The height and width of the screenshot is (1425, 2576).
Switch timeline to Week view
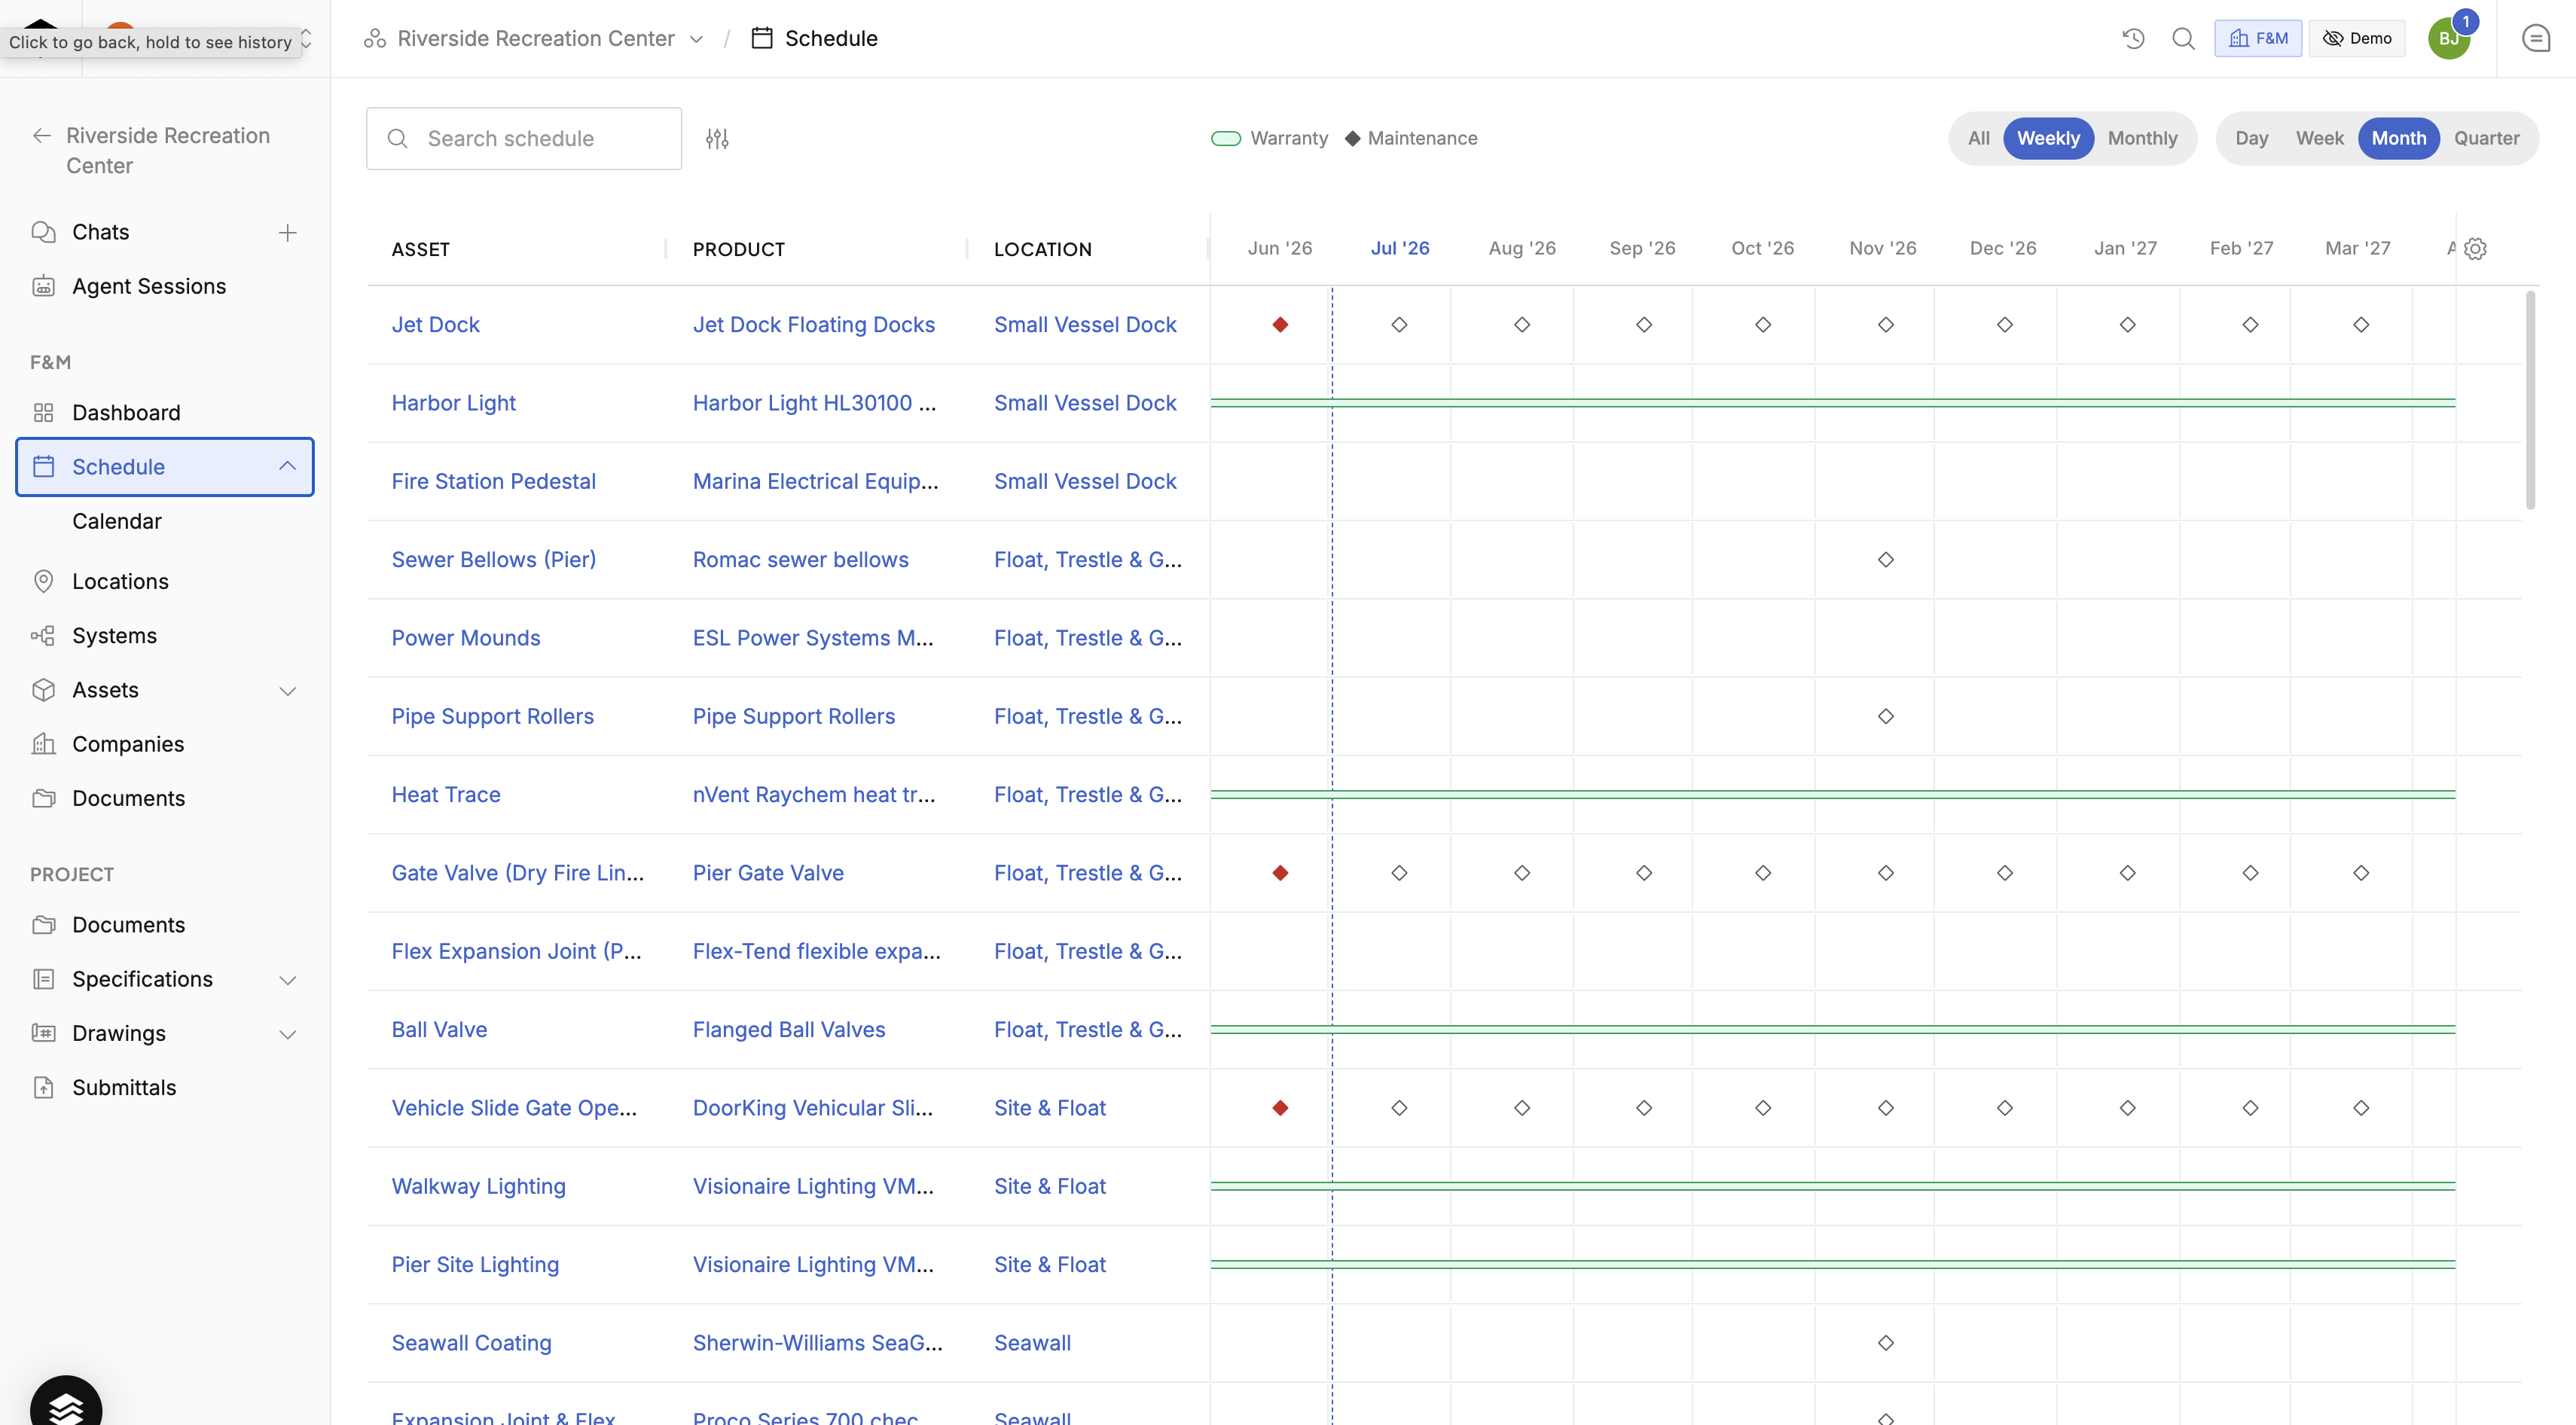click(x=2319, y=139)
